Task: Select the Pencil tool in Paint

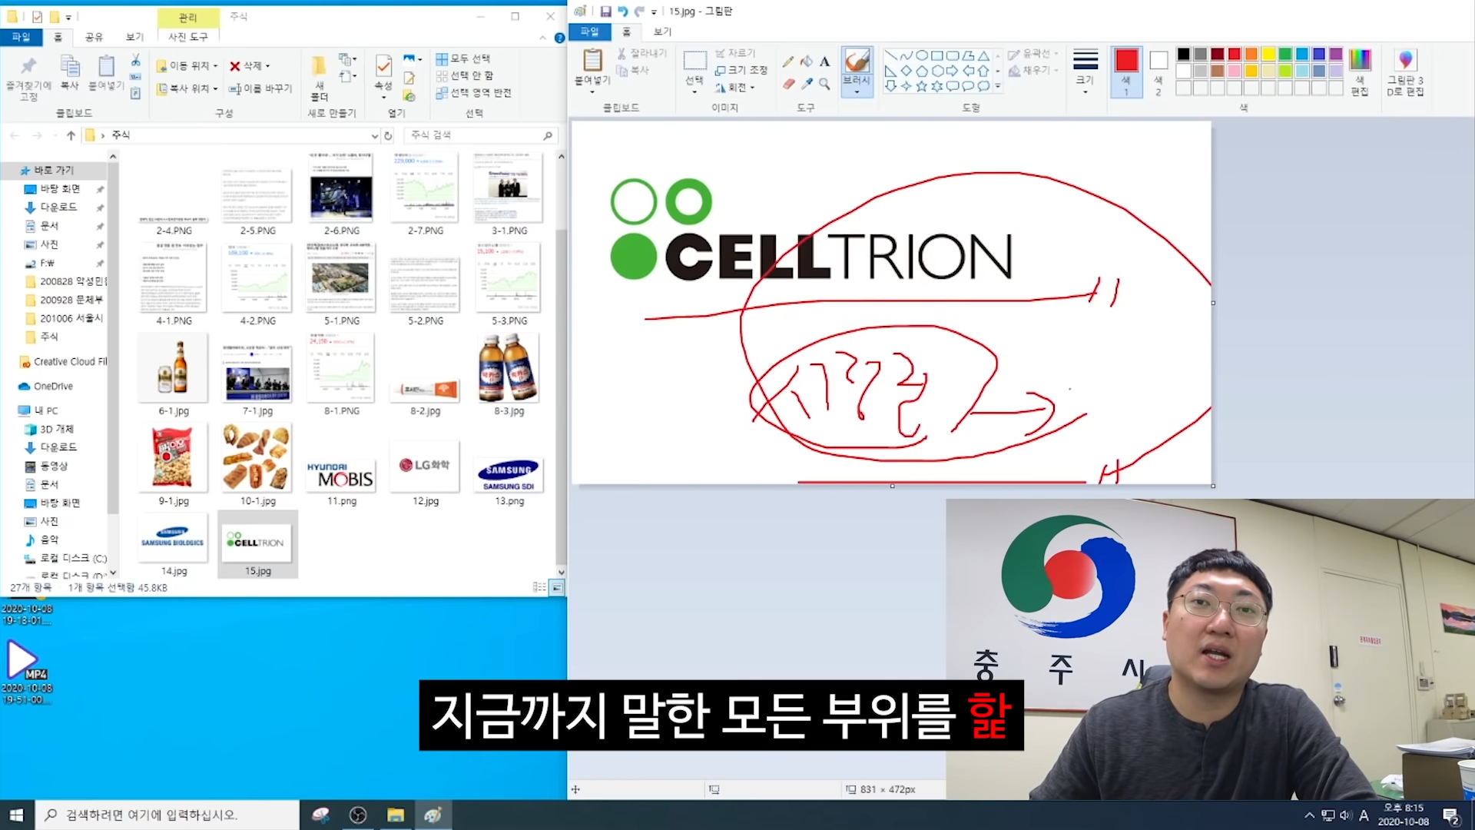Action: point(787,61)
